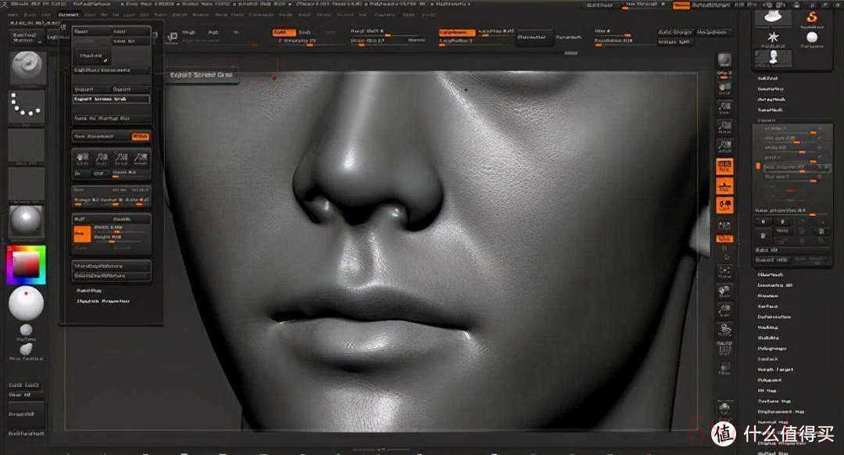Viewport: 844px width, 455px height.
Task: Click top gray icon on the right shelf
Action: [x=724, y=61]
